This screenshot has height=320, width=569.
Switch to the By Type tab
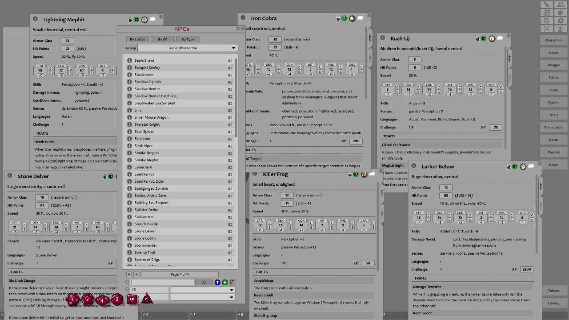coord(188,39)
